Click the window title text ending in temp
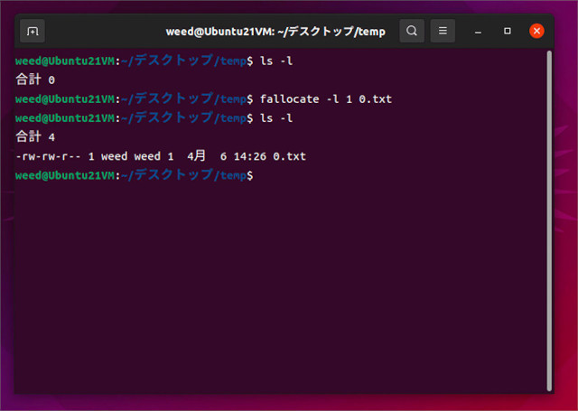Screen dimensions: 578x411 click(x=275, y=32)
